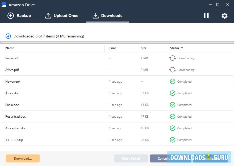Switch to the Upload Once tab
This screenshot has height=166, width=234.
pyautogui.click(x=62, y=16)
